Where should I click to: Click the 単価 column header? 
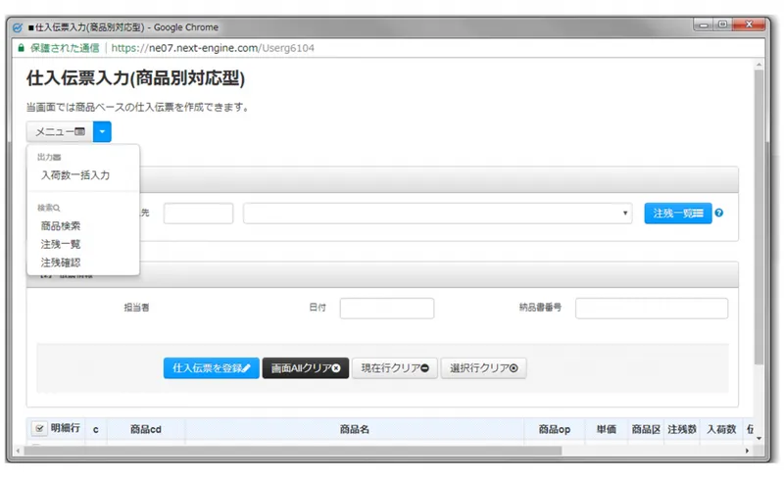coord(606,429)
